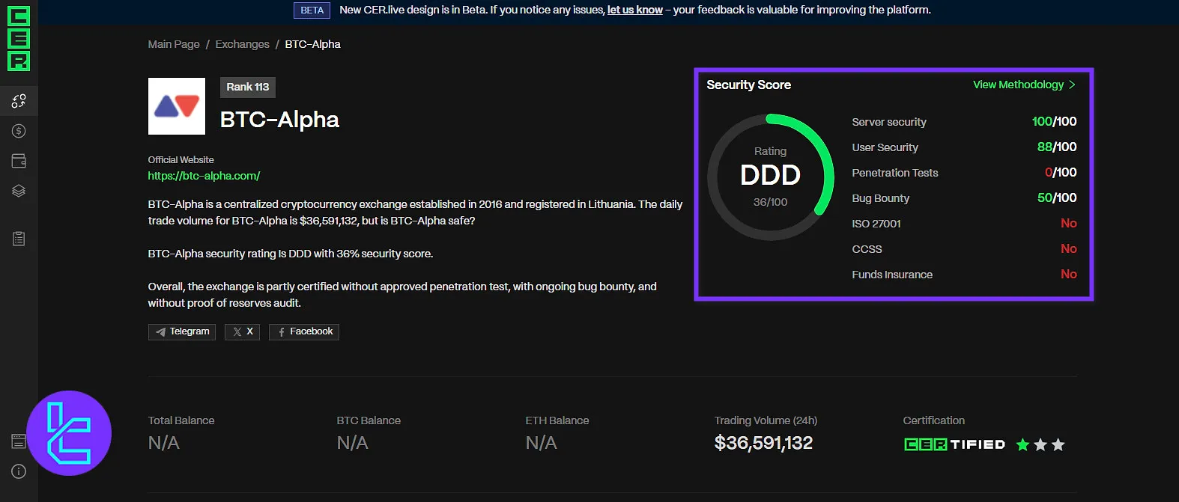Screen dimensions: 1179x502
Task: Open the clipboard icon in sidebar
Action: [x=19, y=239]
